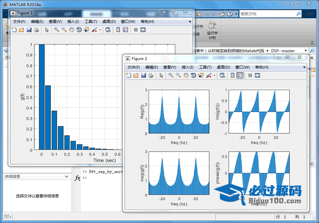Activate Zoom In tool in Figure 1
The width and height of the screenshot is (319, 223).
click(57, 30)
